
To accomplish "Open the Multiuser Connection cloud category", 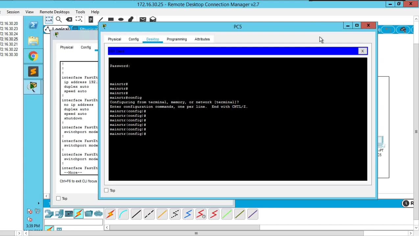I will 98,214.
